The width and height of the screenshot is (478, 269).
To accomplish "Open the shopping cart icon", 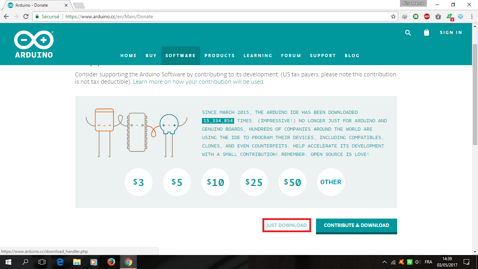I will click(x=426, y=33).
